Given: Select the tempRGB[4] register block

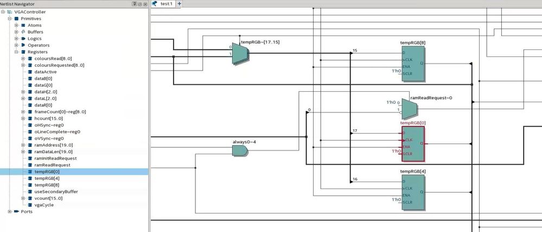Looking at the screenshot, I should (413, 192).
